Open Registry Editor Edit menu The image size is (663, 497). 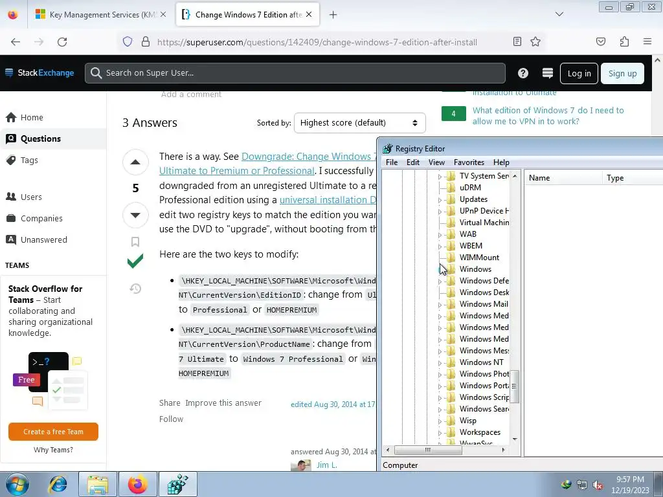click(413, 162)
